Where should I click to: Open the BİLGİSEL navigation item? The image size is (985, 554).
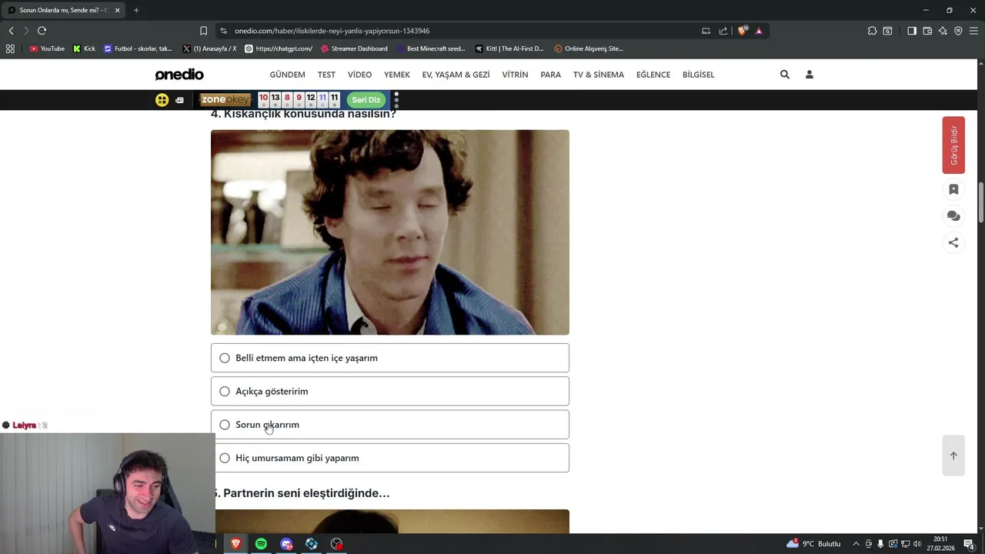[698, 75]
